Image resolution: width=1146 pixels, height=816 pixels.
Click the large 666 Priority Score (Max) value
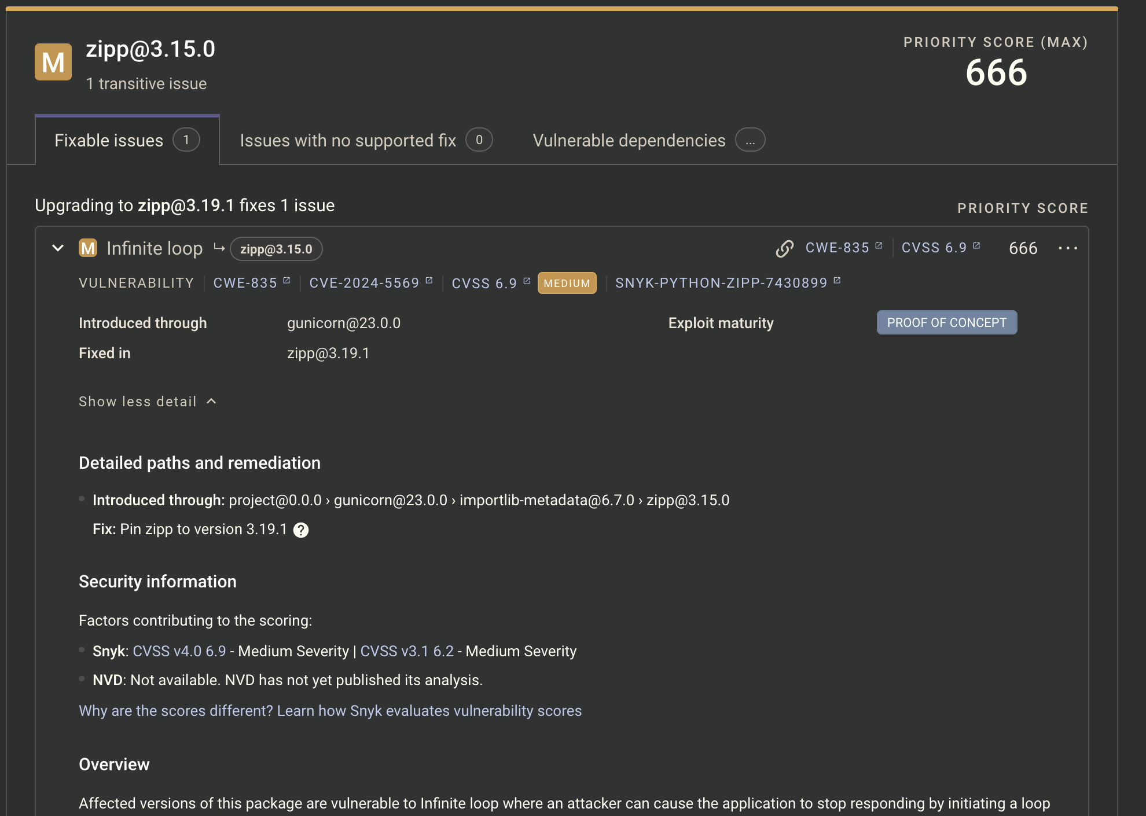click(x=996, y=73)
